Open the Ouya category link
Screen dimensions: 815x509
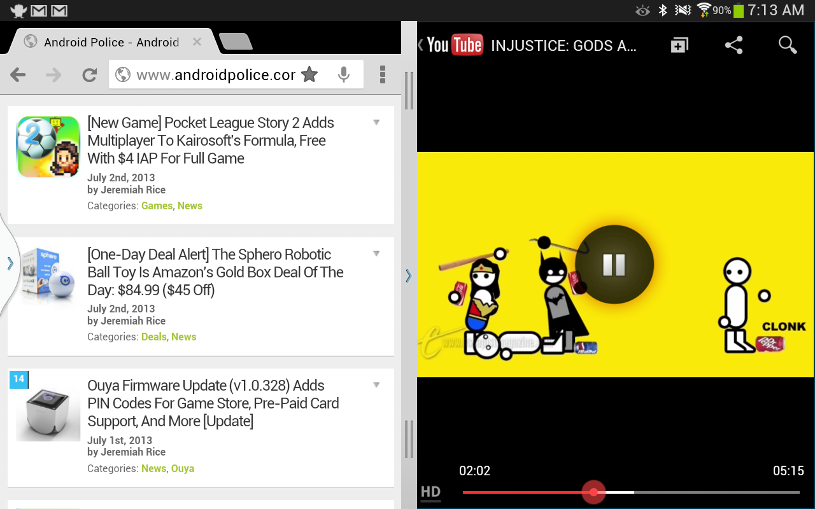click(x=183, y=468)
